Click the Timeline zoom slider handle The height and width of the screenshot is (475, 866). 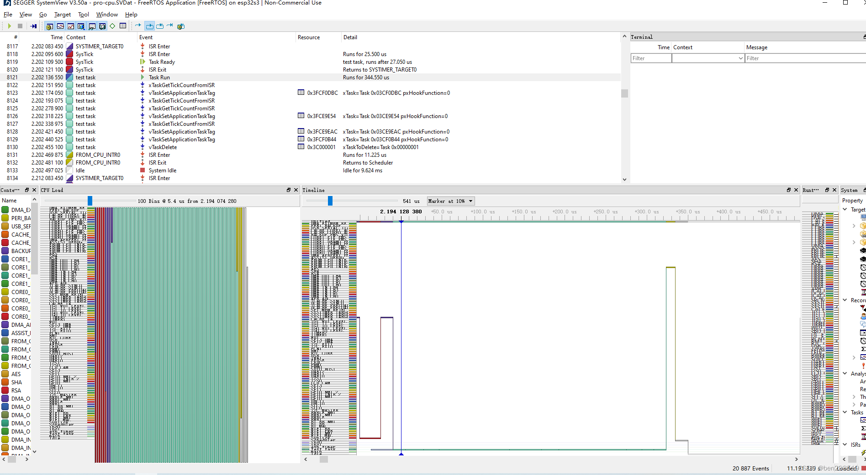point(330,201)
